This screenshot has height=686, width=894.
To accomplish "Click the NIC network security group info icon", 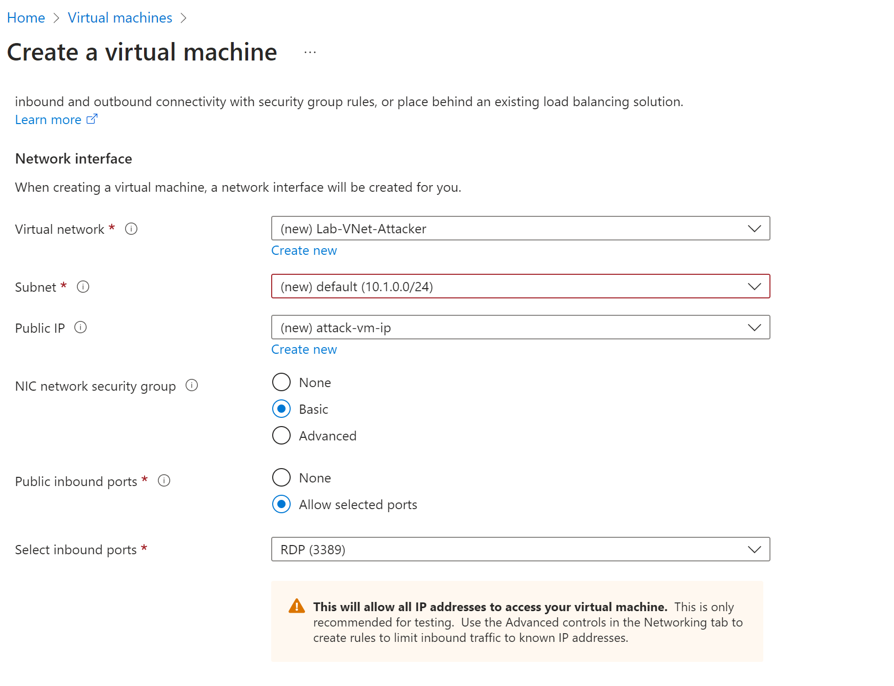I will [x=192, y=385].
